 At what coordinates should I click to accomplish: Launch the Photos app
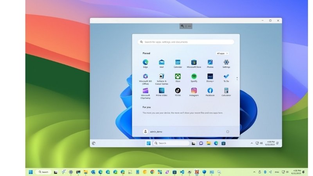[210, 64]
